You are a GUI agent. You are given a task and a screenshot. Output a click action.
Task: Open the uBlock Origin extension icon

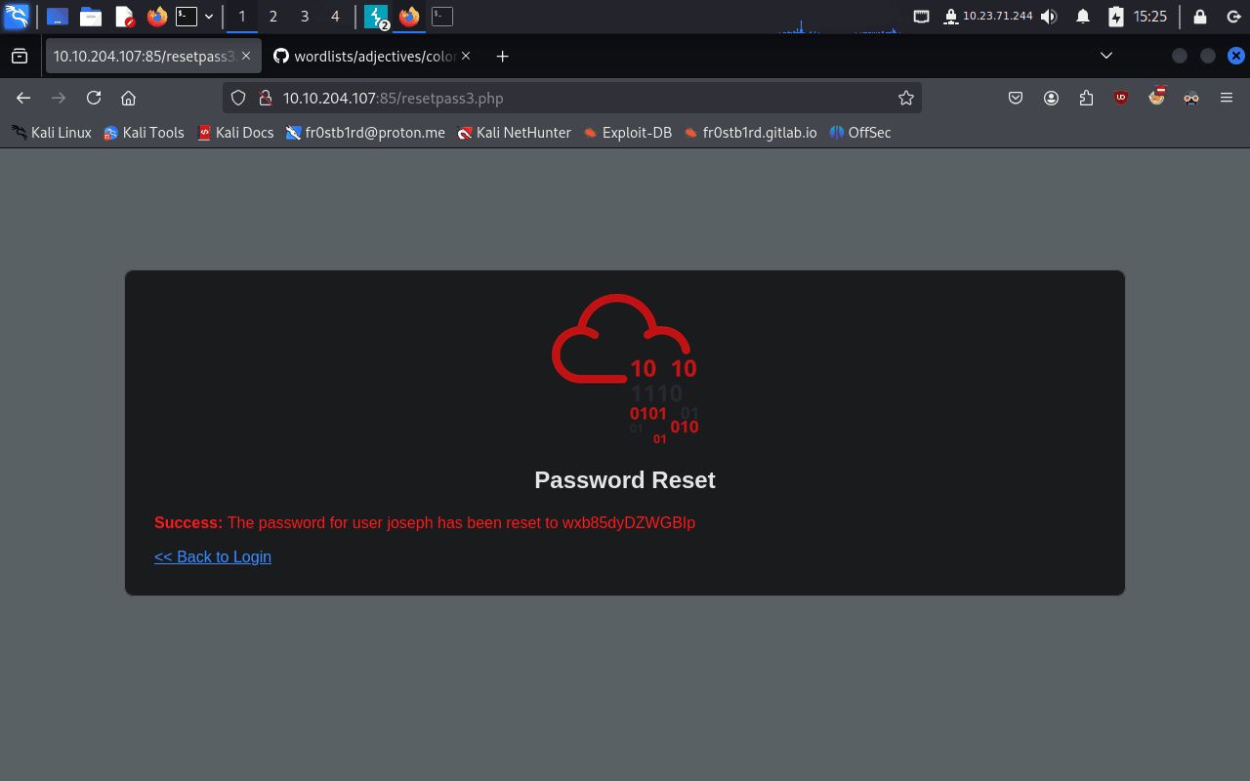click(x=1121, y=98)
